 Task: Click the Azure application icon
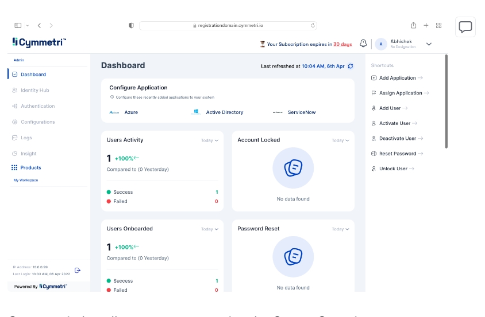(114, 112)
